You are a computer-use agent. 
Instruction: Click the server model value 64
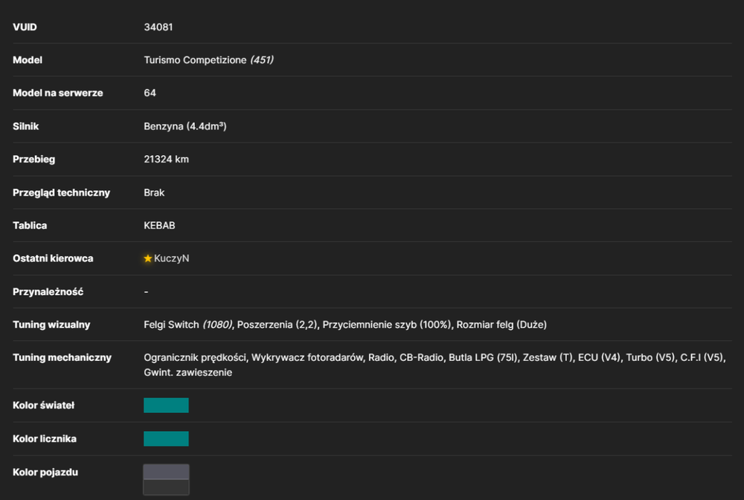[150, 93]
